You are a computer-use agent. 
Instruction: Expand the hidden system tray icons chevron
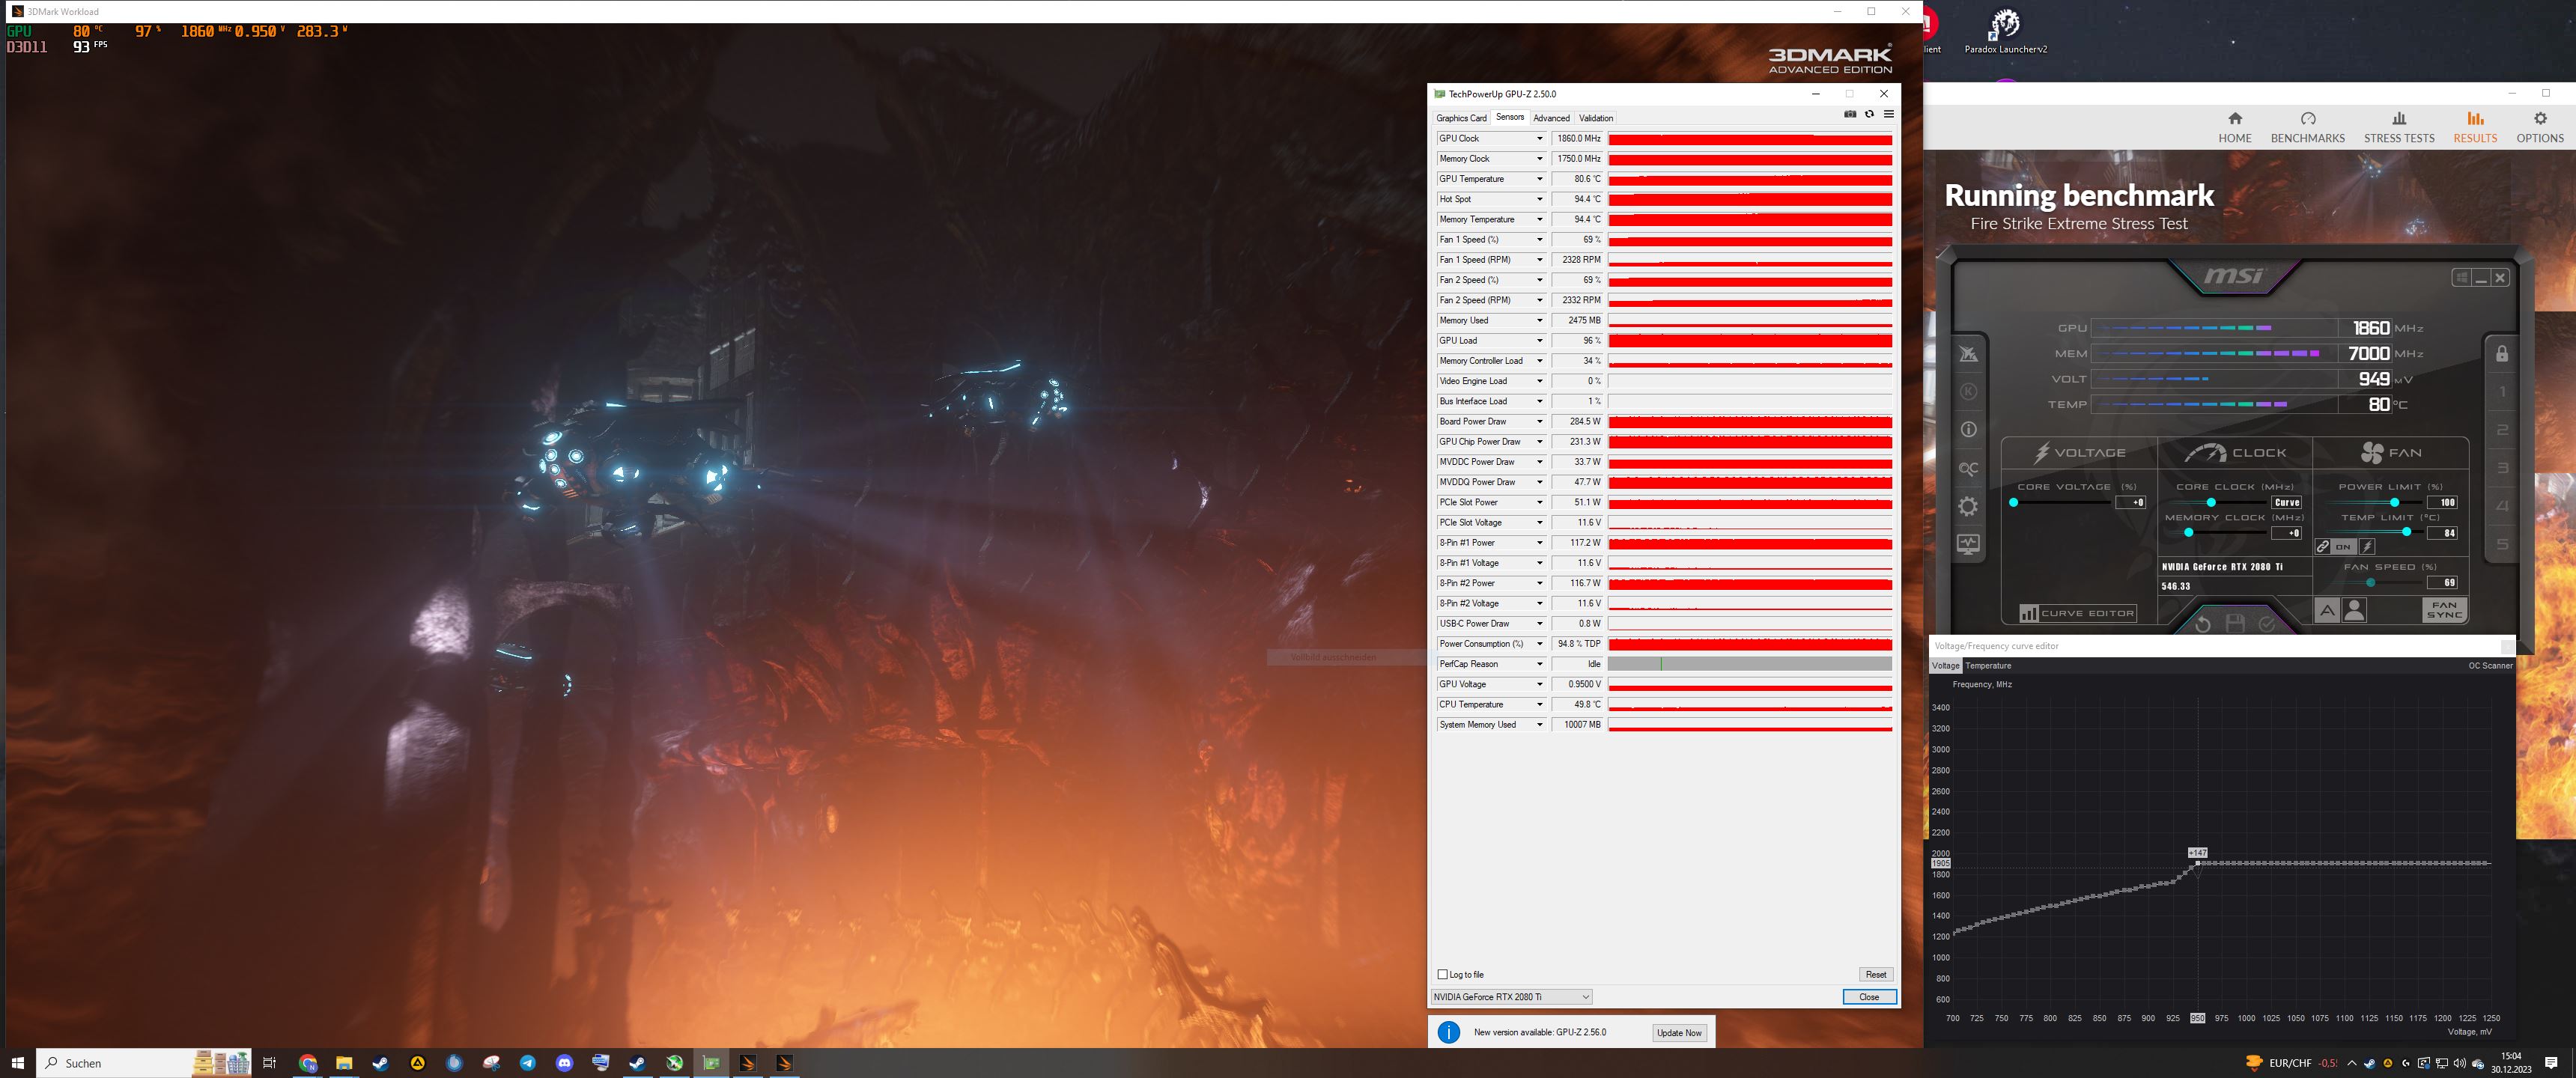2351,1063
